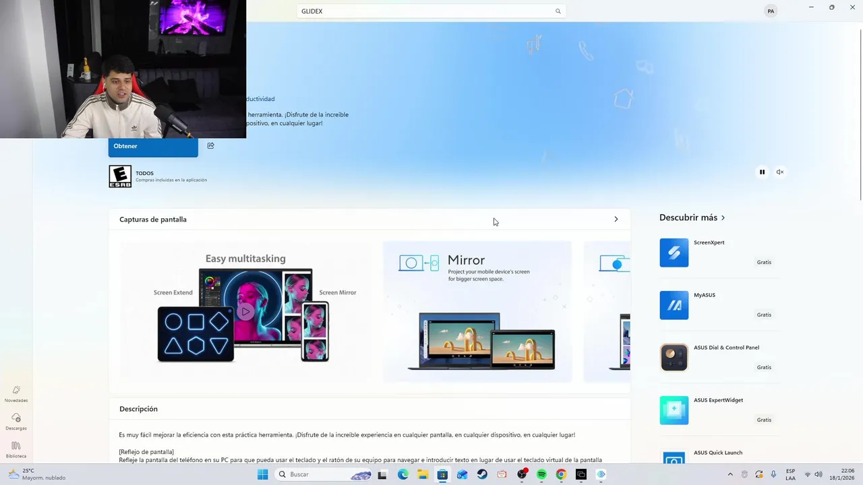Open Task View in the taskbar

(x=382, y=474)
